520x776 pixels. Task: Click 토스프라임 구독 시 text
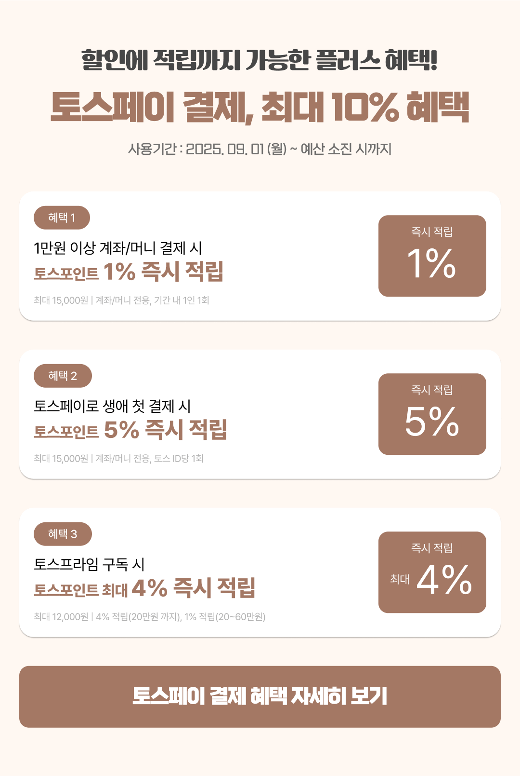(89, 564)
